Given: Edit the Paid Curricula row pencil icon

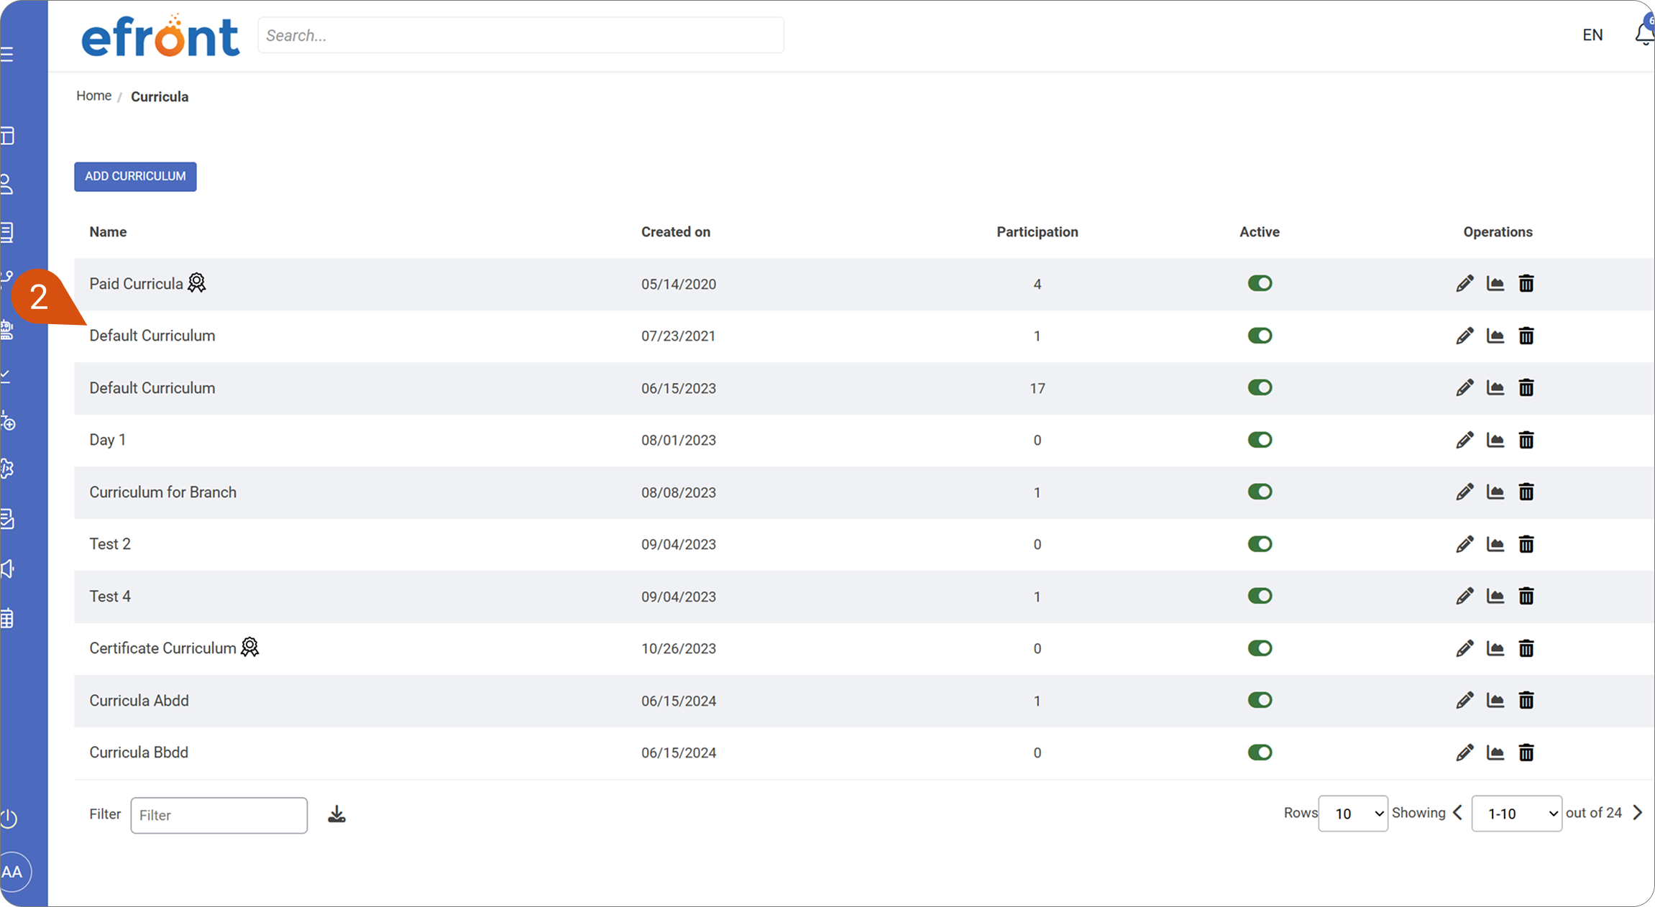Looking at the screenshot, I should (x=1464, y=284).
